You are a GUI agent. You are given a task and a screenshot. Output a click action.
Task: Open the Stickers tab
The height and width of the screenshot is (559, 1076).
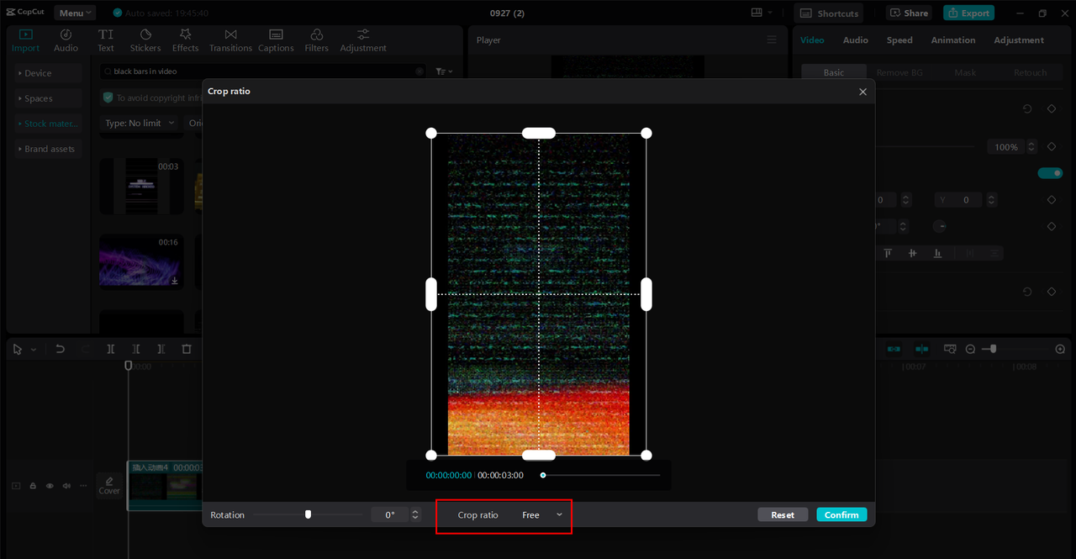tap(145, 40)
